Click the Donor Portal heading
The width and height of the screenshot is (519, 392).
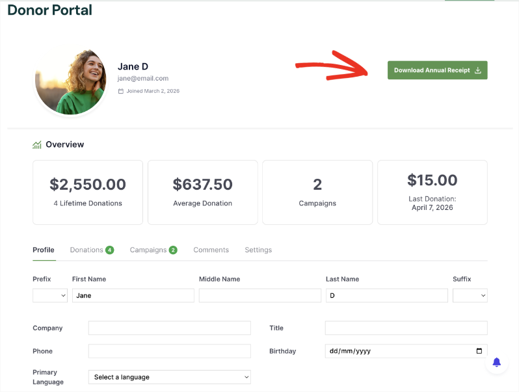(x=49, y=10)
